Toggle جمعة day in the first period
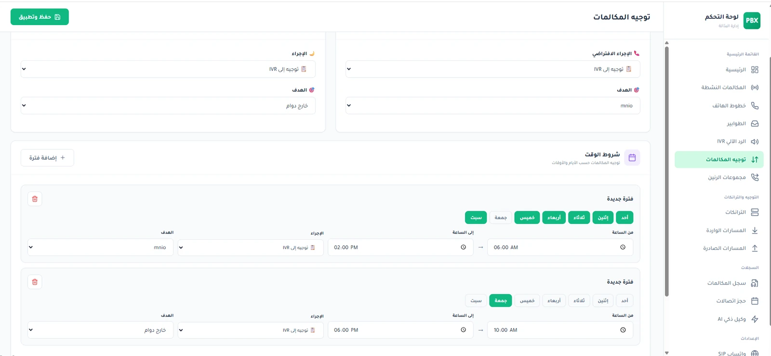Viewport: 771px width, 356px height. click(501, 218)
